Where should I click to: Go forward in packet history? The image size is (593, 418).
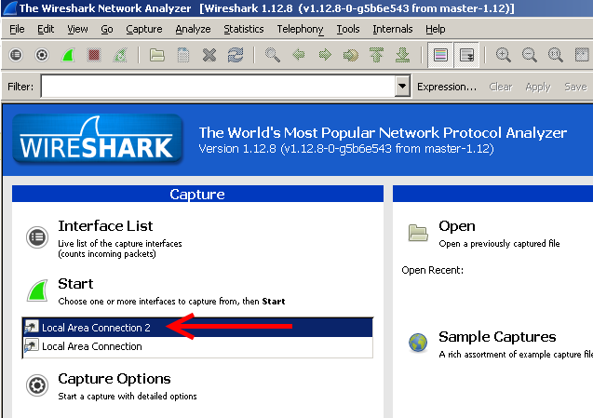[x=325, y=55]
